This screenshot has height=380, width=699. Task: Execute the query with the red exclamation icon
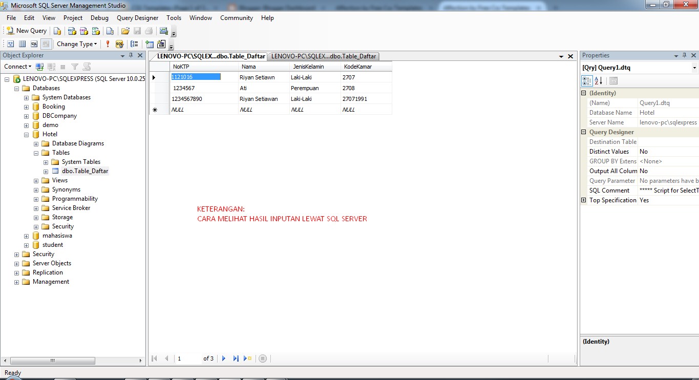[108, 44]
